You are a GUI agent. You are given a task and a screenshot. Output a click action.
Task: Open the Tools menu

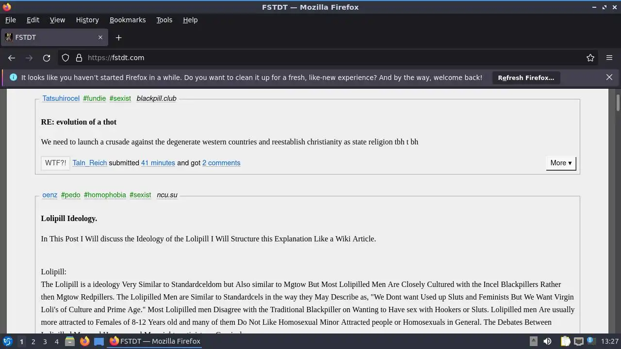pos(164,20)
